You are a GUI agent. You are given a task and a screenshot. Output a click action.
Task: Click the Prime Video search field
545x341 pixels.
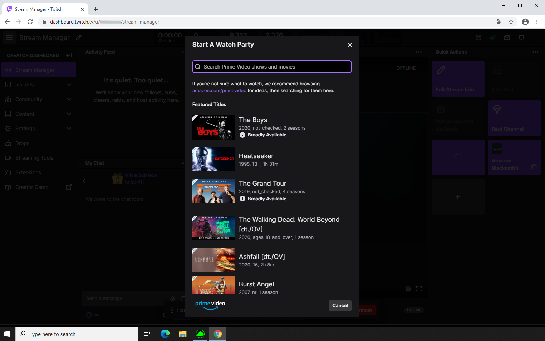(x=272, y=67)
